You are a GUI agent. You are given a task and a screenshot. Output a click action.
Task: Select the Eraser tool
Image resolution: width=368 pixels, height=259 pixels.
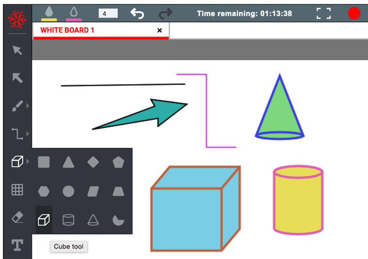click(17, 217)
